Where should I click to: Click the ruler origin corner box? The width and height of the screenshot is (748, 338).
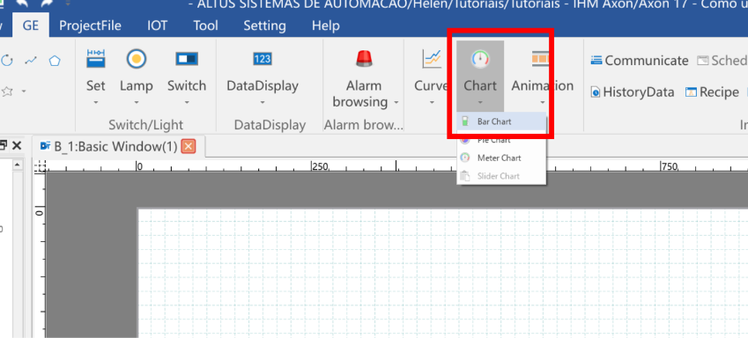40,165
